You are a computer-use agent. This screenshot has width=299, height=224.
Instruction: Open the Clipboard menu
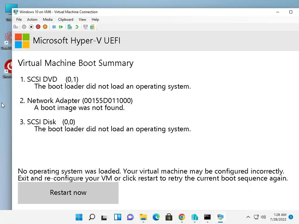(66, 20)
